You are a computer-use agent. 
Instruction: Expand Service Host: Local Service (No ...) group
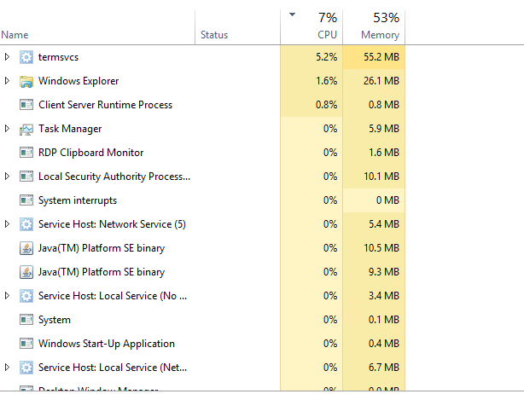pos(8,296)
